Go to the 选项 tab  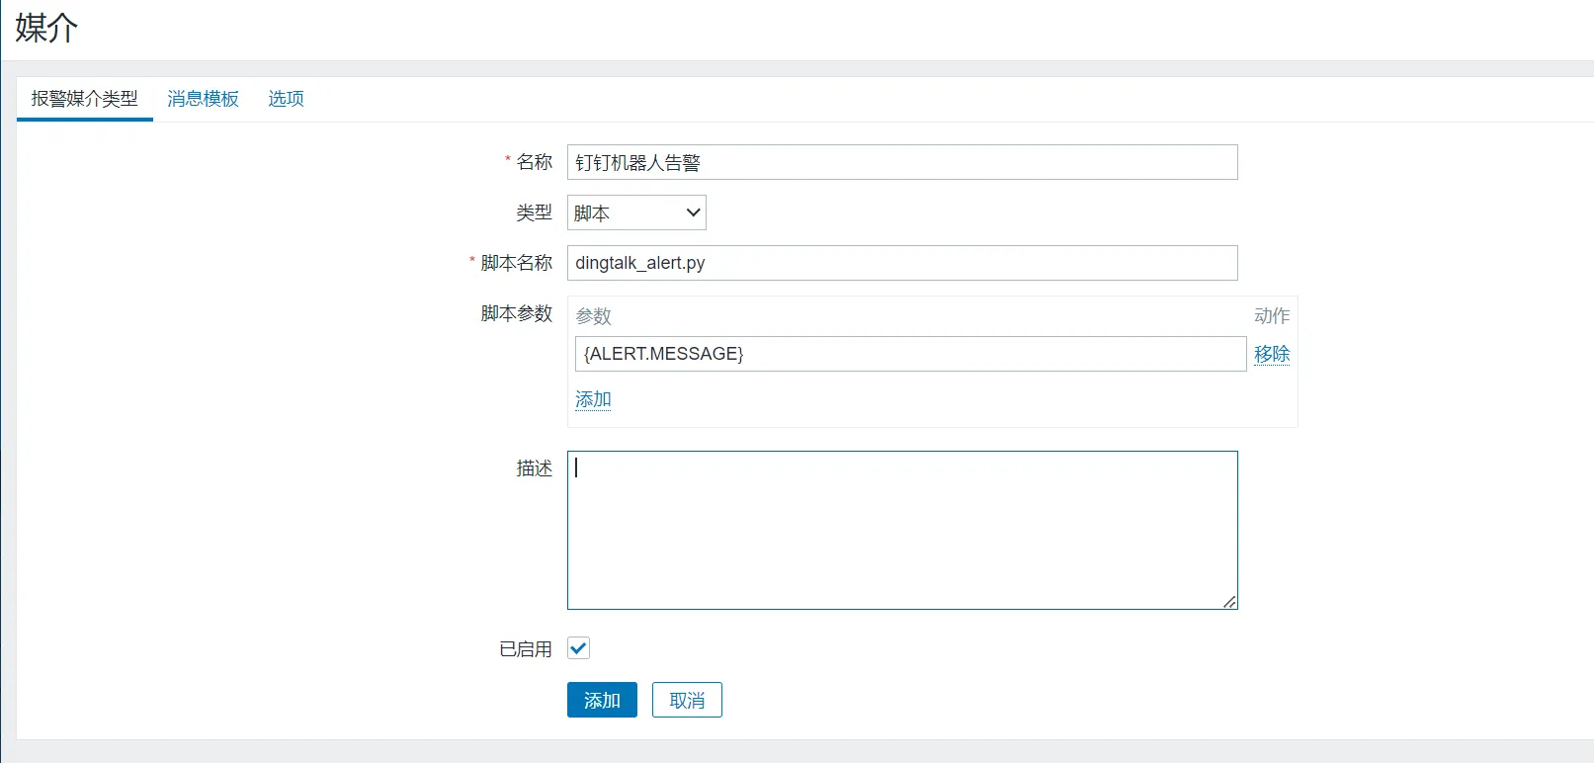pyautogui.click(x=286, y=99)
